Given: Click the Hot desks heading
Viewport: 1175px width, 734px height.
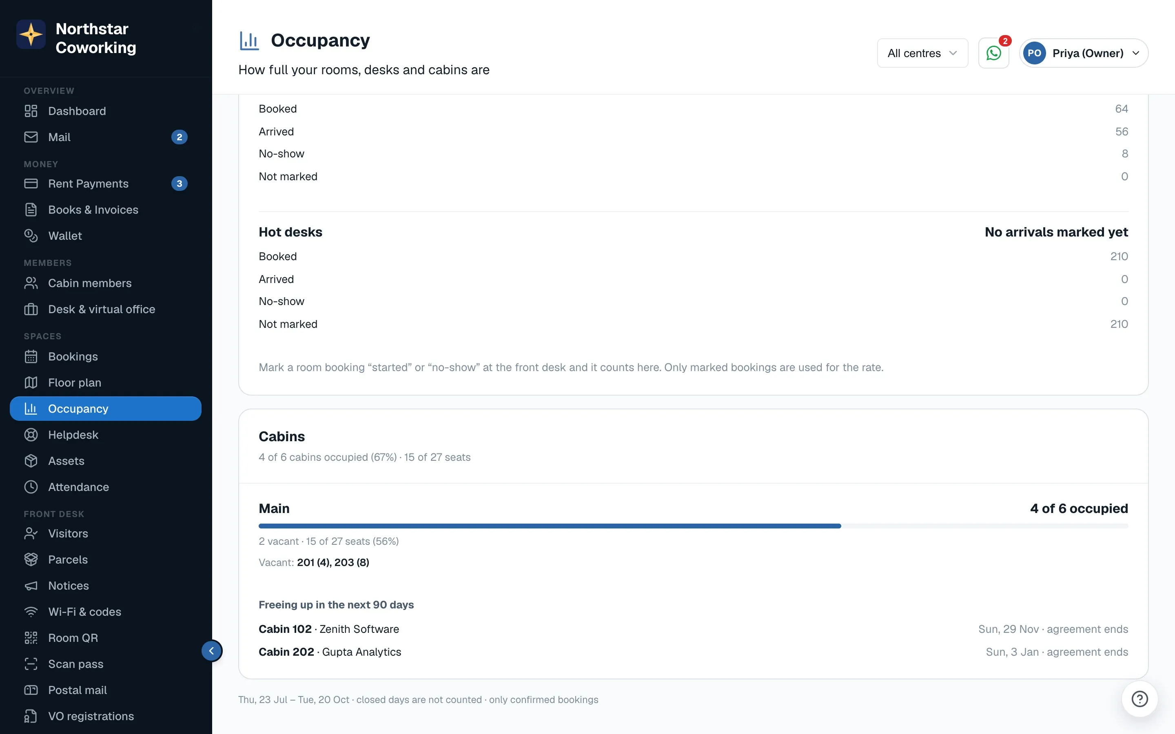Looking at the screenshot, I should (290, 232).
